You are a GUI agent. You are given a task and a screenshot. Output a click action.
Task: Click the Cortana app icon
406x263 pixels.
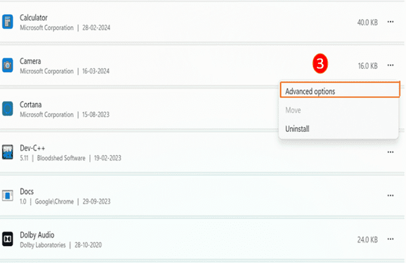point(7,108)
